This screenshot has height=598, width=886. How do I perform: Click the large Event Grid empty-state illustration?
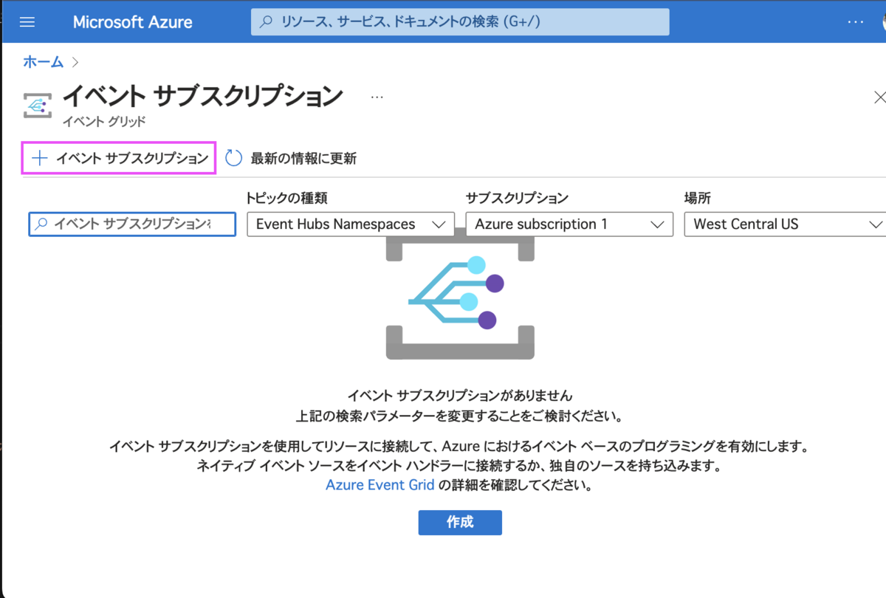460,293
